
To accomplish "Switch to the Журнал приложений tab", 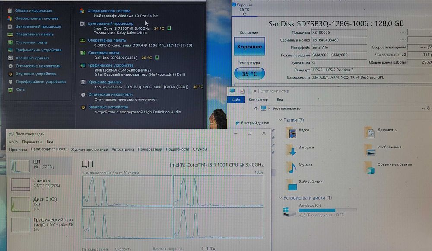I will pos(89,149).
